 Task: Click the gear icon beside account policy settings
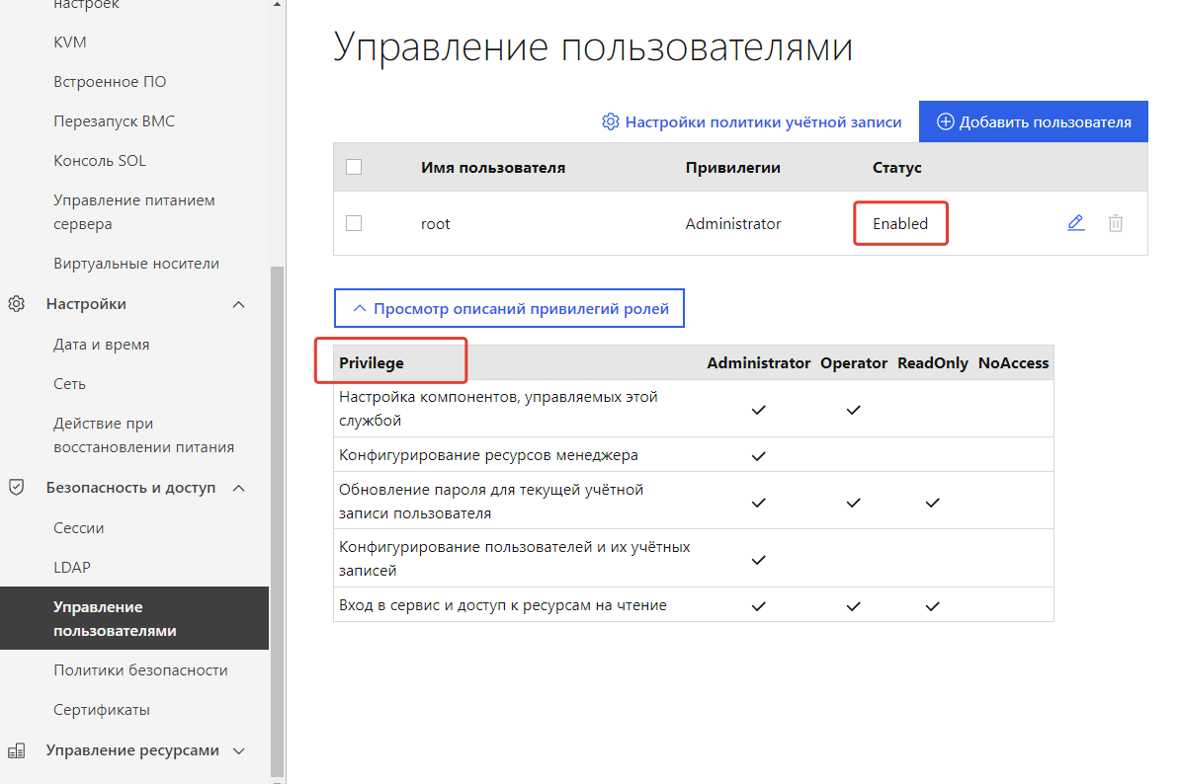611,121
